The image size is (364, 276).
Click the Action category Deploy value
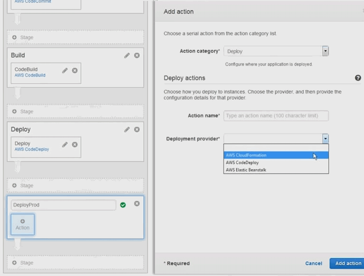[235, 51]
